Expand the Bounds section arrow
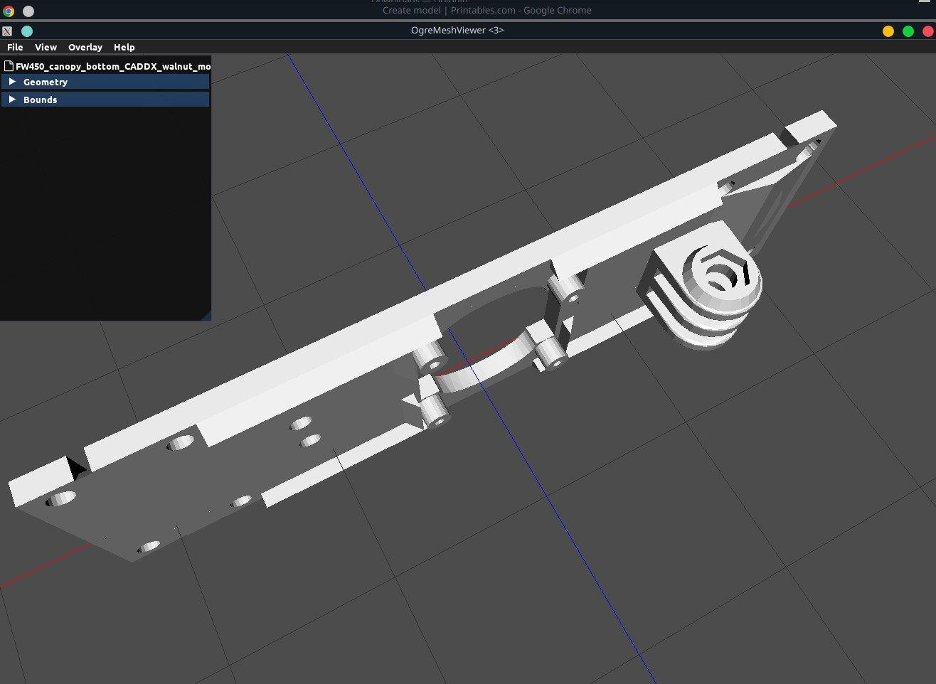936x684 pixels. (12, 100)
